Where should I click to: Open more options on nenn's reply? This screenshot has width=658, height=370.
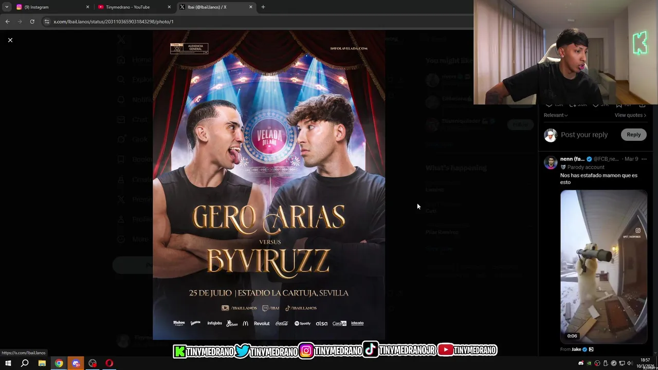[644, 159]
